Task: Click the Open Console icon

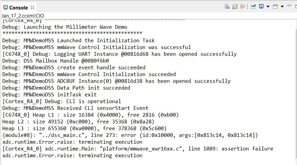Action: 275,7
